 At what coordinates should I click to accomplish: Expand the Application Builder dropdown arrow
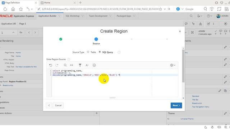[59, 16]
